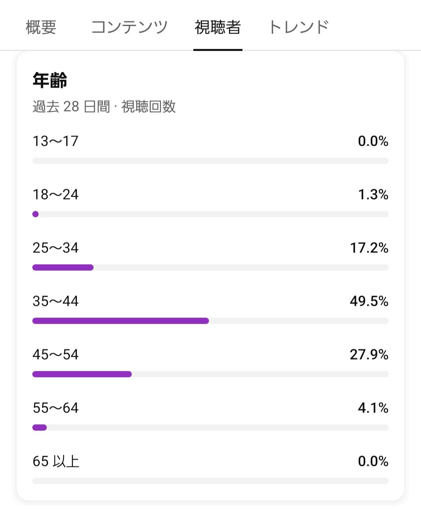The image size is (421, 511).
Task: Switch to the コンテンツ tab
Action: point(129,27)
